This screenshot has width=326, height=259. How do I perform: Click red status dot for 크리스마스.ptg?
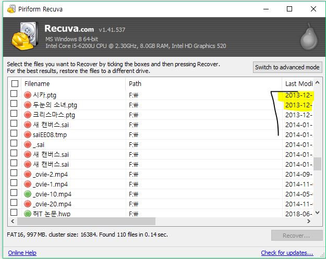28,115
